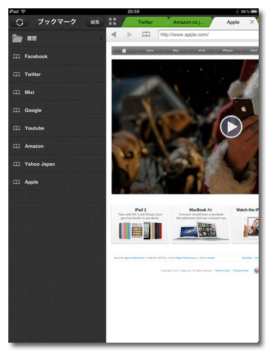The image size is (267, 351).
Task: Open Store in Apple navigation bar
Action: coord(150,50)
